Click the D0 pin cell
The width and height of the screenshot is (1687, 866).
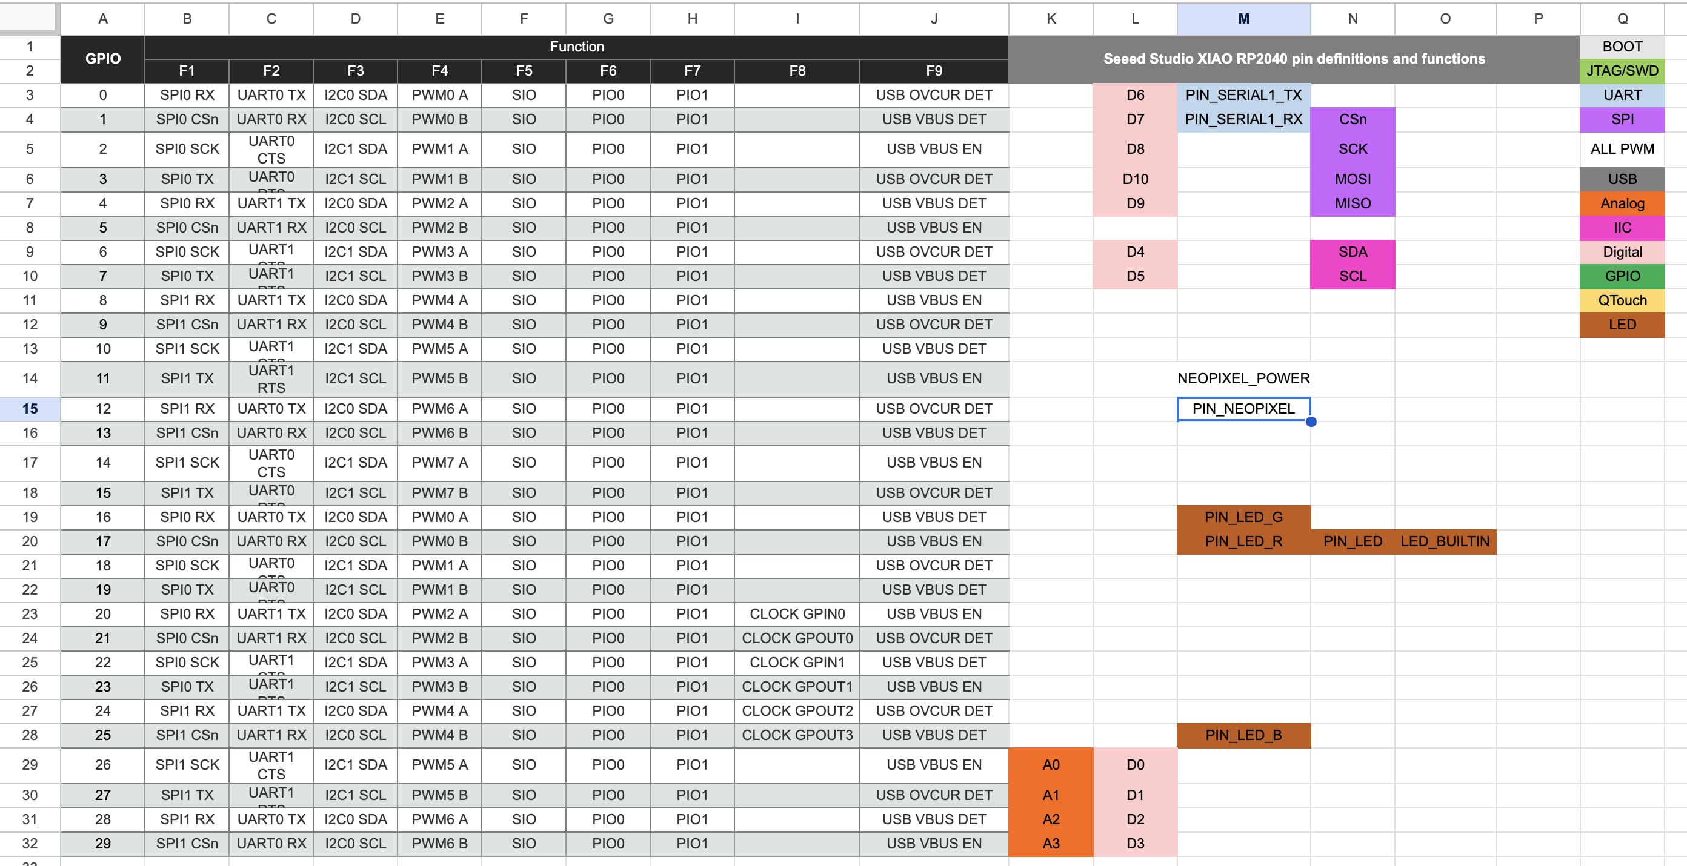[x=1135, y=765]
